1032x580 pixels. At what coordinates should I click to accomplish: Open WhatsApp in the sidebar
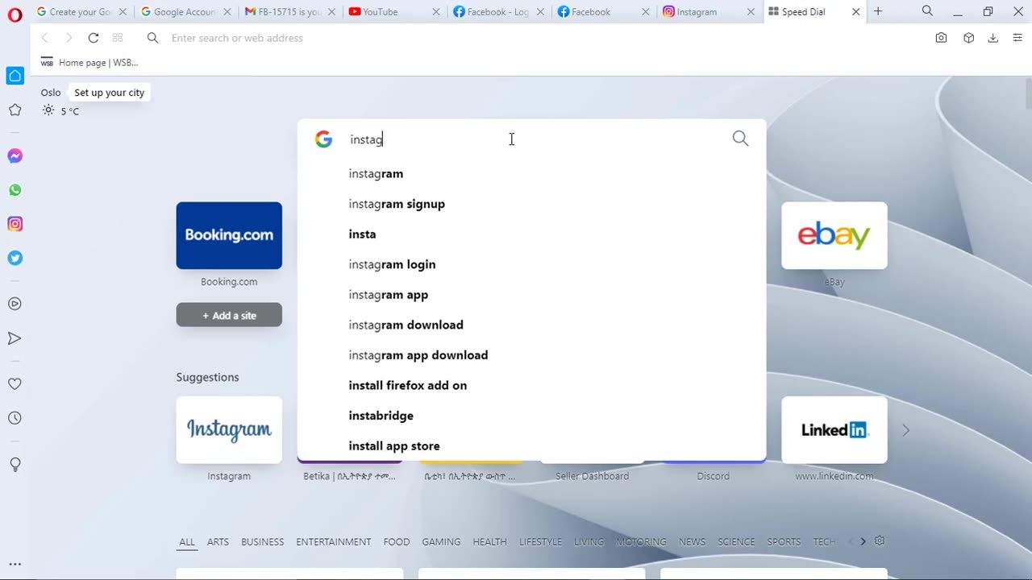[x=15, y=190]
